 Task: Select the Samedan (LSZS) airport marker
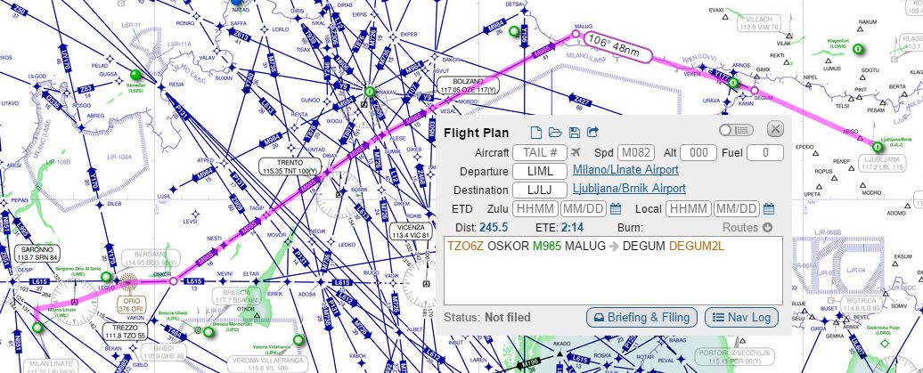pos(136,75)
